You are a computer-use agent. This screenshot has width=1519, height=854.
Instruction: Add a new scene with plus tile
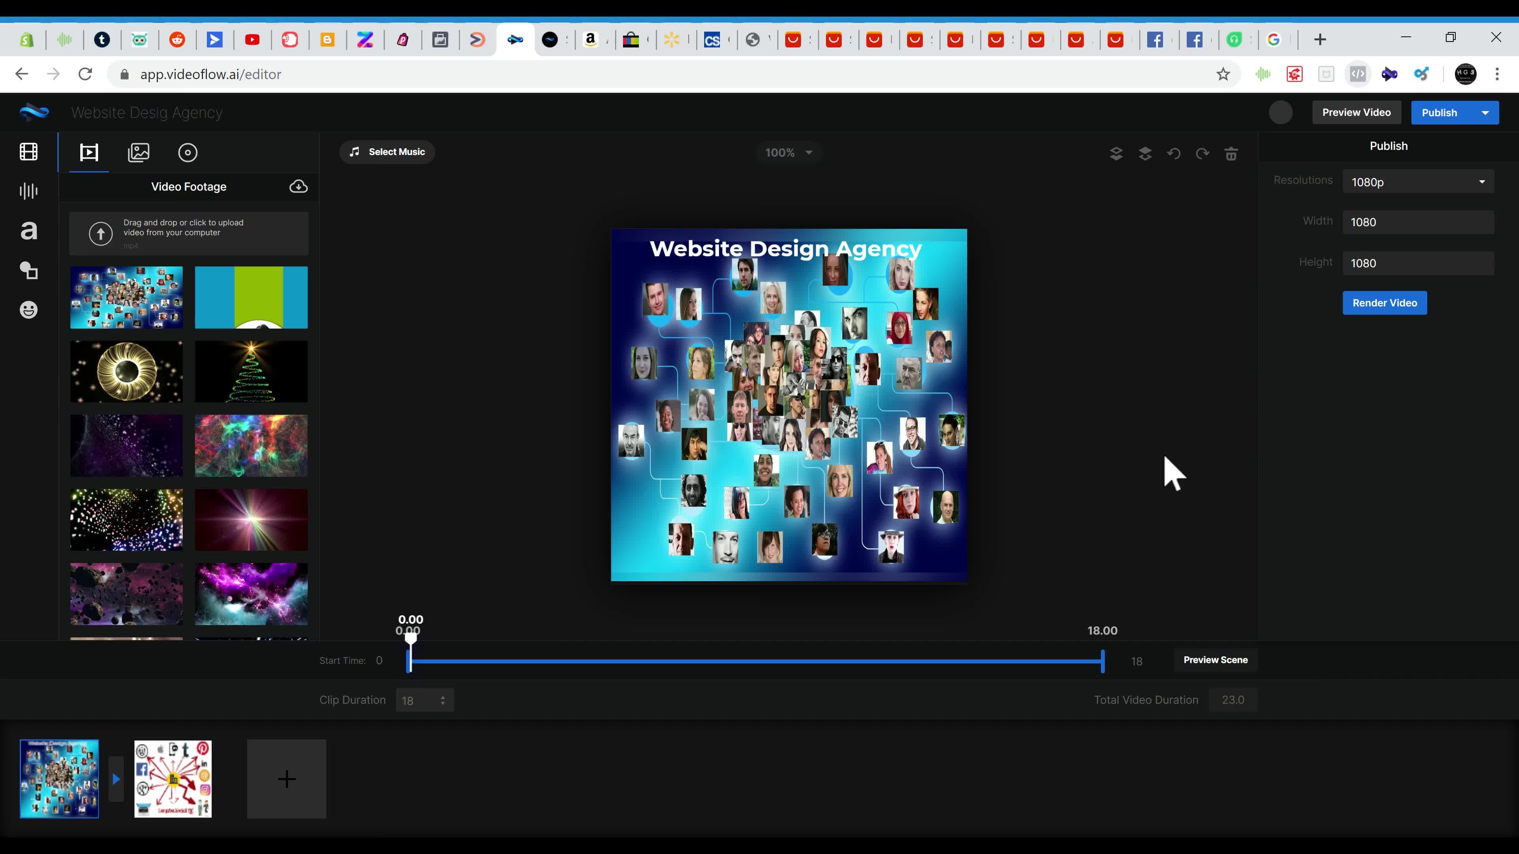(286, 778)
